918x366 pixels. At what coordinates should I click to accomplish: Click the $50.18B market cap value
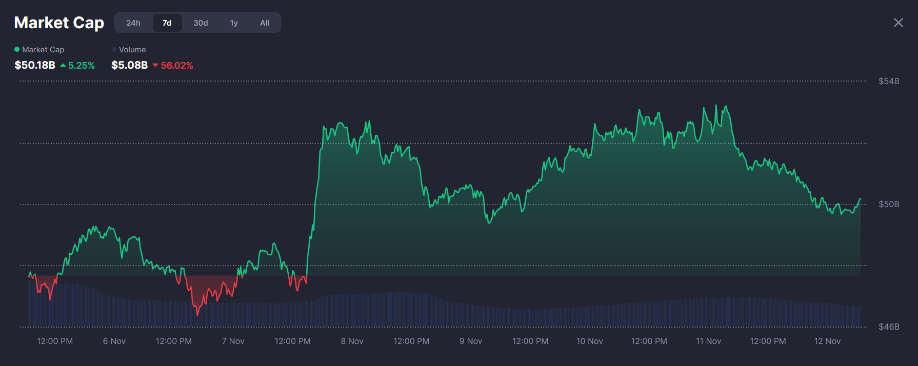click(35, 65)
